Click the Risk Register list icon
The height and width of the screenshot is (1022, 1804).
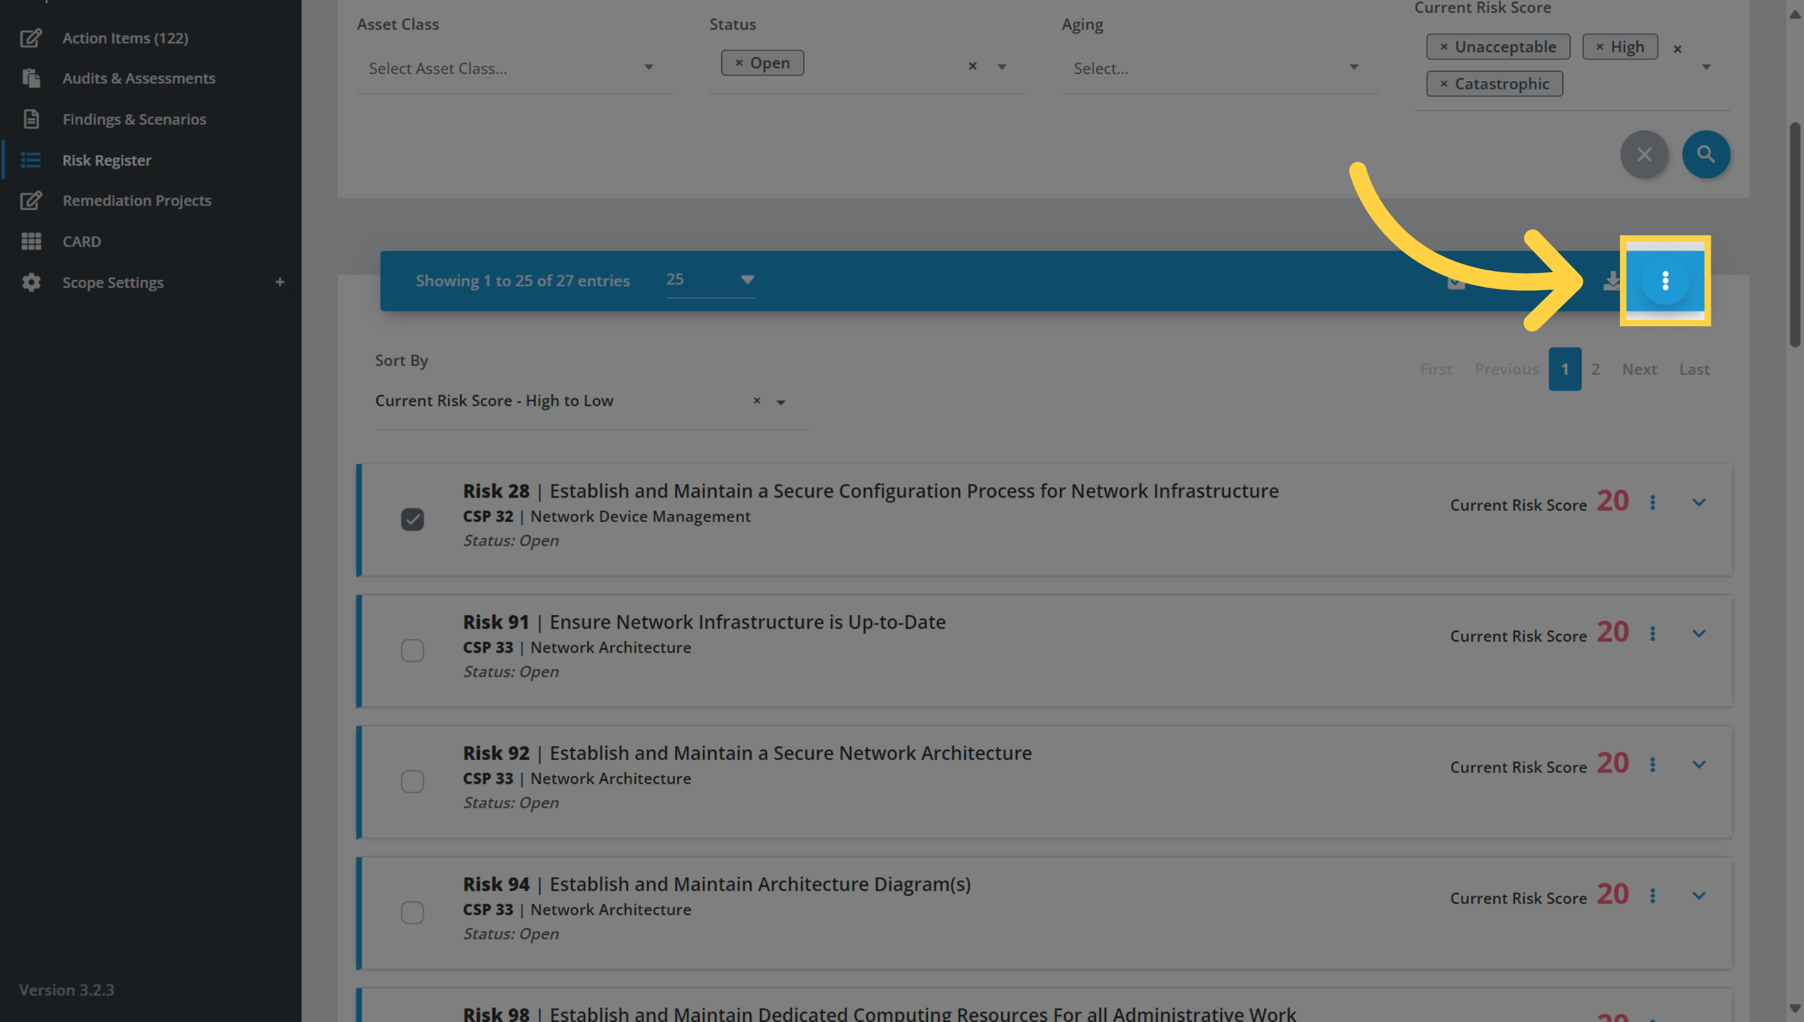pyautogui.click(x=31, y=160)
